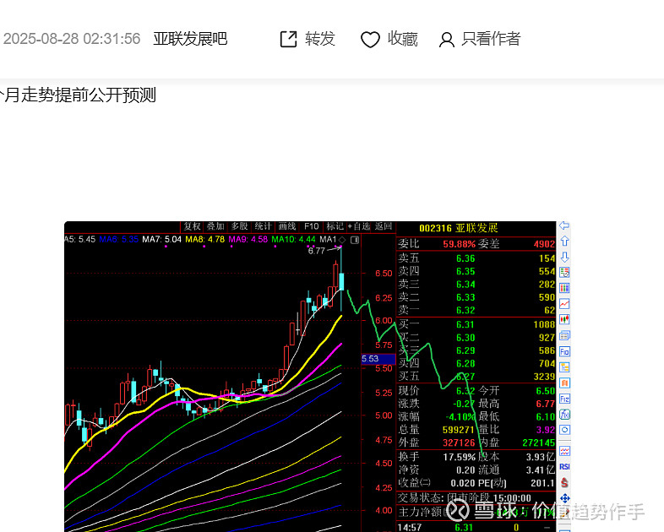Click the list-with-checkmark icon below down arrow
Image resolution: width=664 pixels, height=532 pixels.
point(564,272)
